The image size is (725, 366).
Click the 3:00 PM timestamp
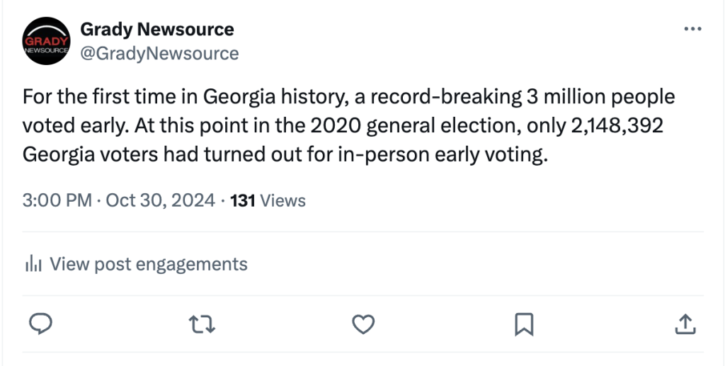tap(57, 200)
